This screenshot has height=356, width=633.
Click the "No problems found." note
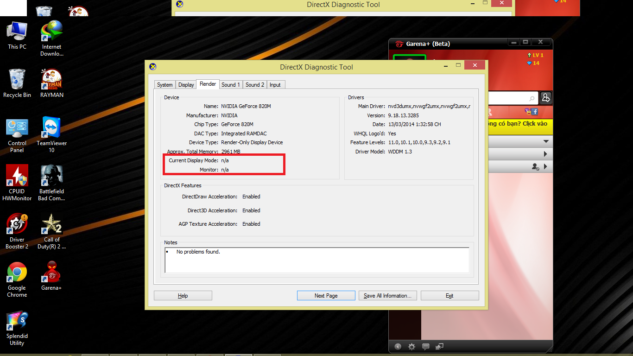tap(198, 252)
